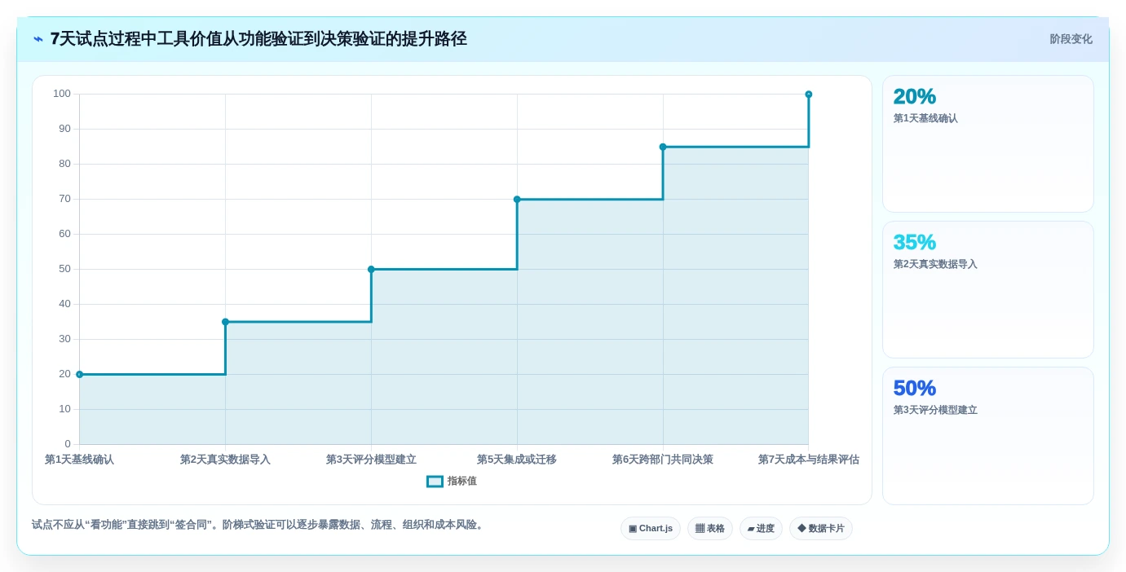Click the footnote starting with 试点不应从
The image size is (1126, 572).
point(259,526)
